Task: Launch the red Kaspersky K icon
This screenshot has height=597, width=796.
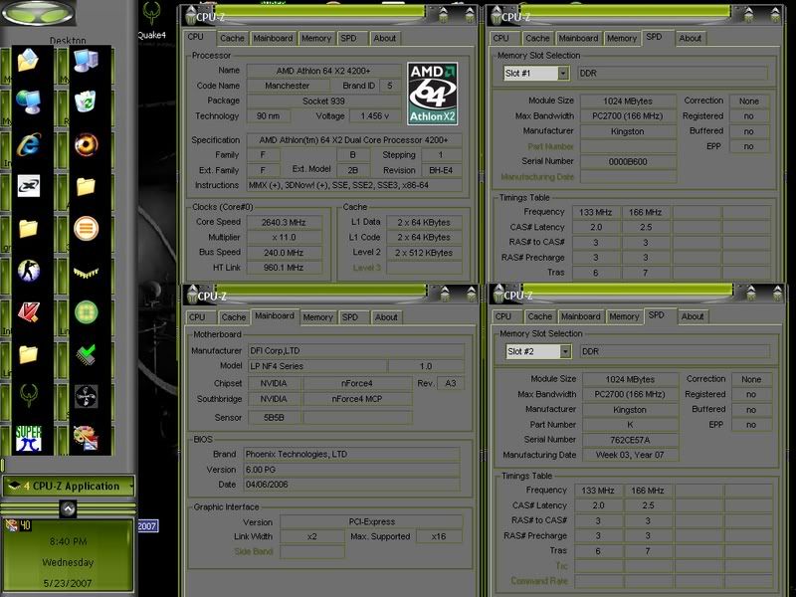Action: 28,311
